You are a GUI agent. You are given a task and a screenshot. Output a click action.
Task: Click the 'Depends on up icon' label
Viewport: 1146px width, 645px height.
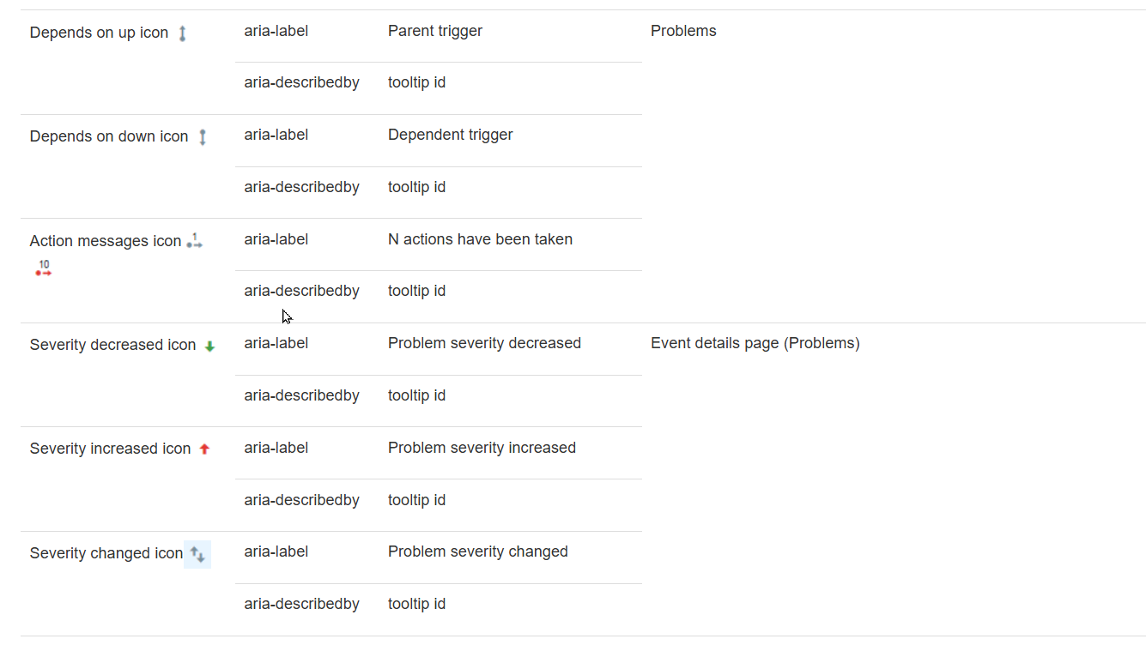point(99,33)
